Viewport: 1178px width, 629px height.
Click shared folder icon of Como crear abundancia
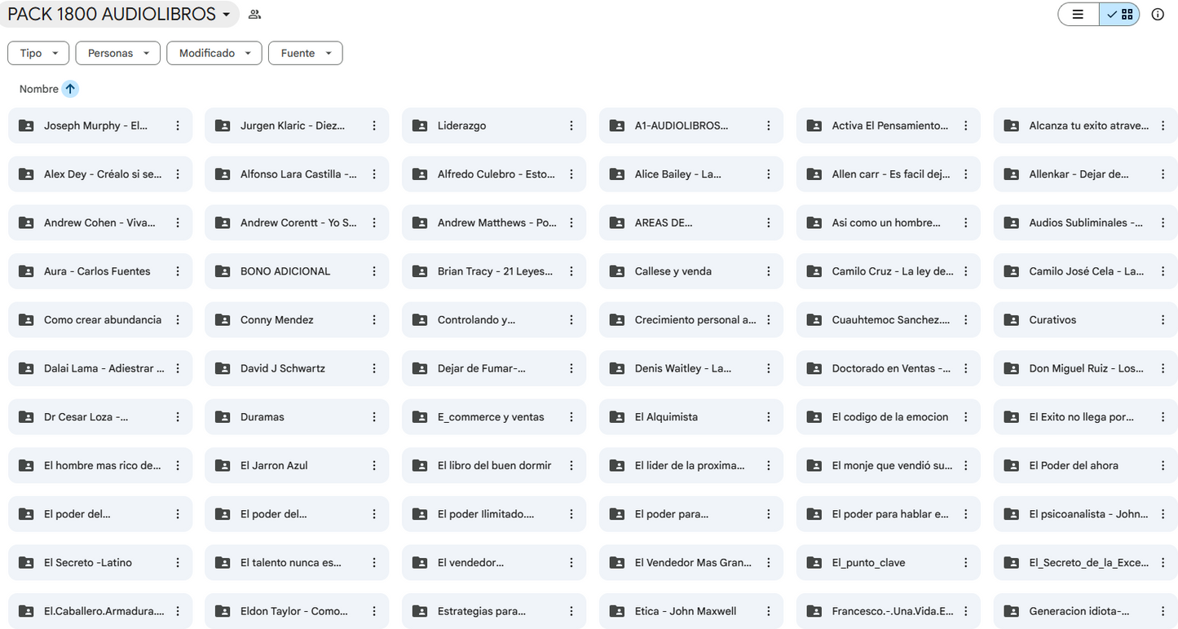(x=26, y=319)
